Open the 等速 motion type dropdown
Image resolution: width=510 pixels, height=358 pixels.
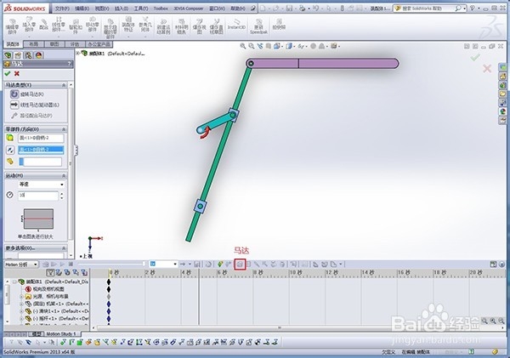pos(41,185)
